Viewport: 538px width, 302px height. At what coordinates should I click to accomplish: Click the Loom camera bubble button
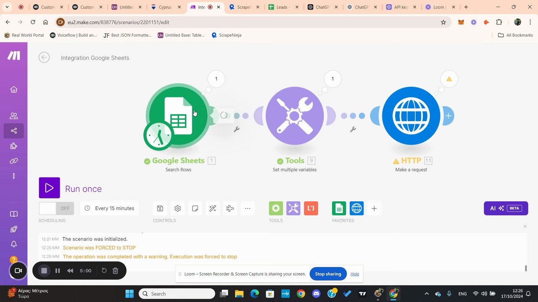tap(18, 271)
